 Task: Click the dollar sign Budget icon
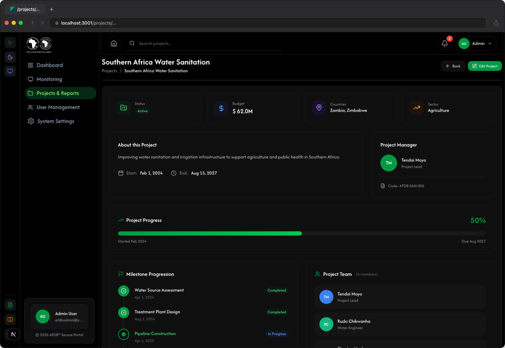tap(221, 108)
